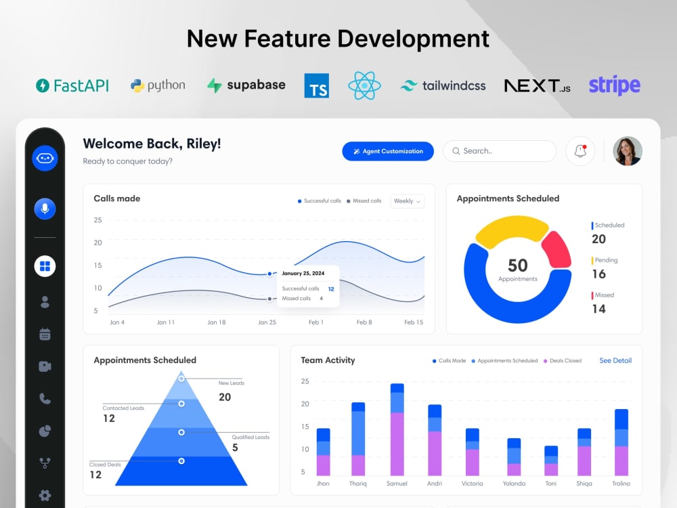Viewport: 677px width, 508px height.
Task: Click the Supabase logo
Action: pyautogui.click(x=246, y=85)
